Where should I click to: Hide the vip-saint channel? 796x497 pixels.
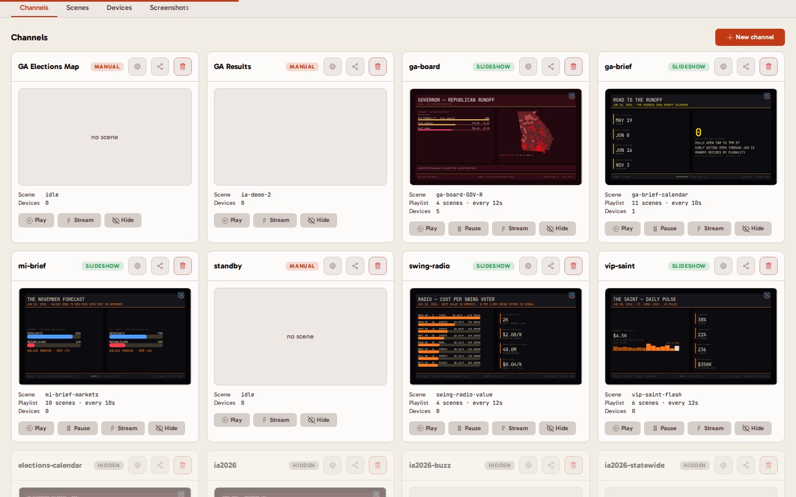(753, 429)
